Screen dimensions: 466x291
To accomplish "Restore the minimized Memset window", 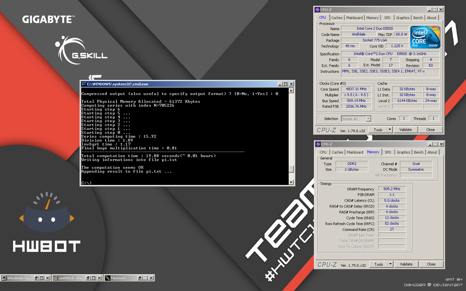I will click(x=140, y=278).
